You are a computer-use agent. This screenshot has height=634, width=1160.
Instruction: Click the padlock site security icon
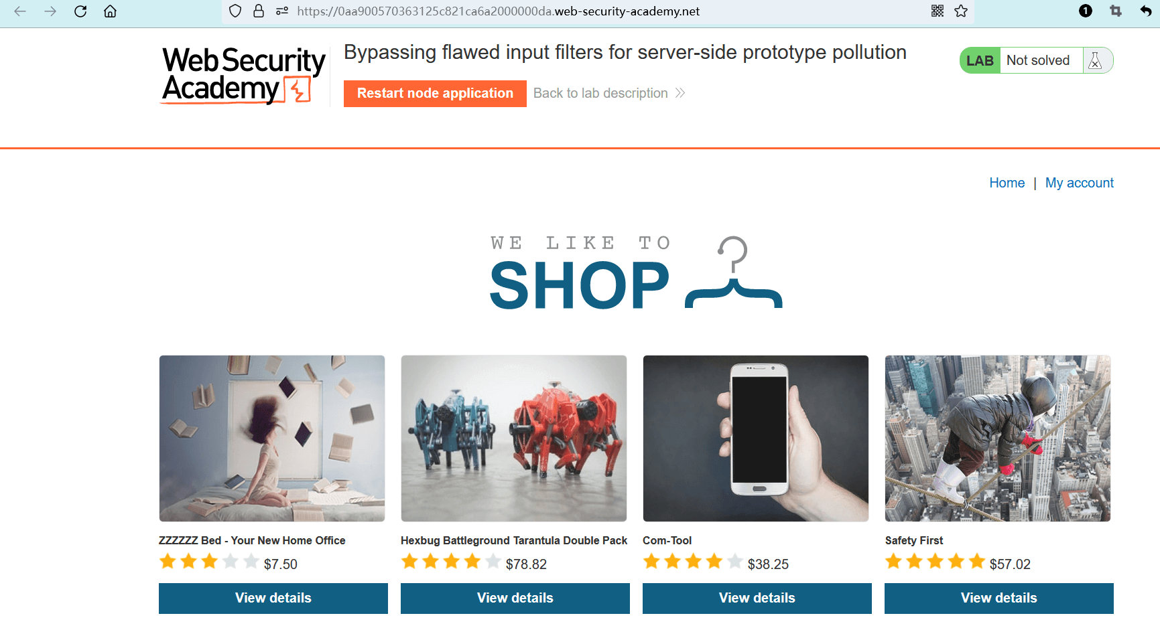(x=259, y=11)
